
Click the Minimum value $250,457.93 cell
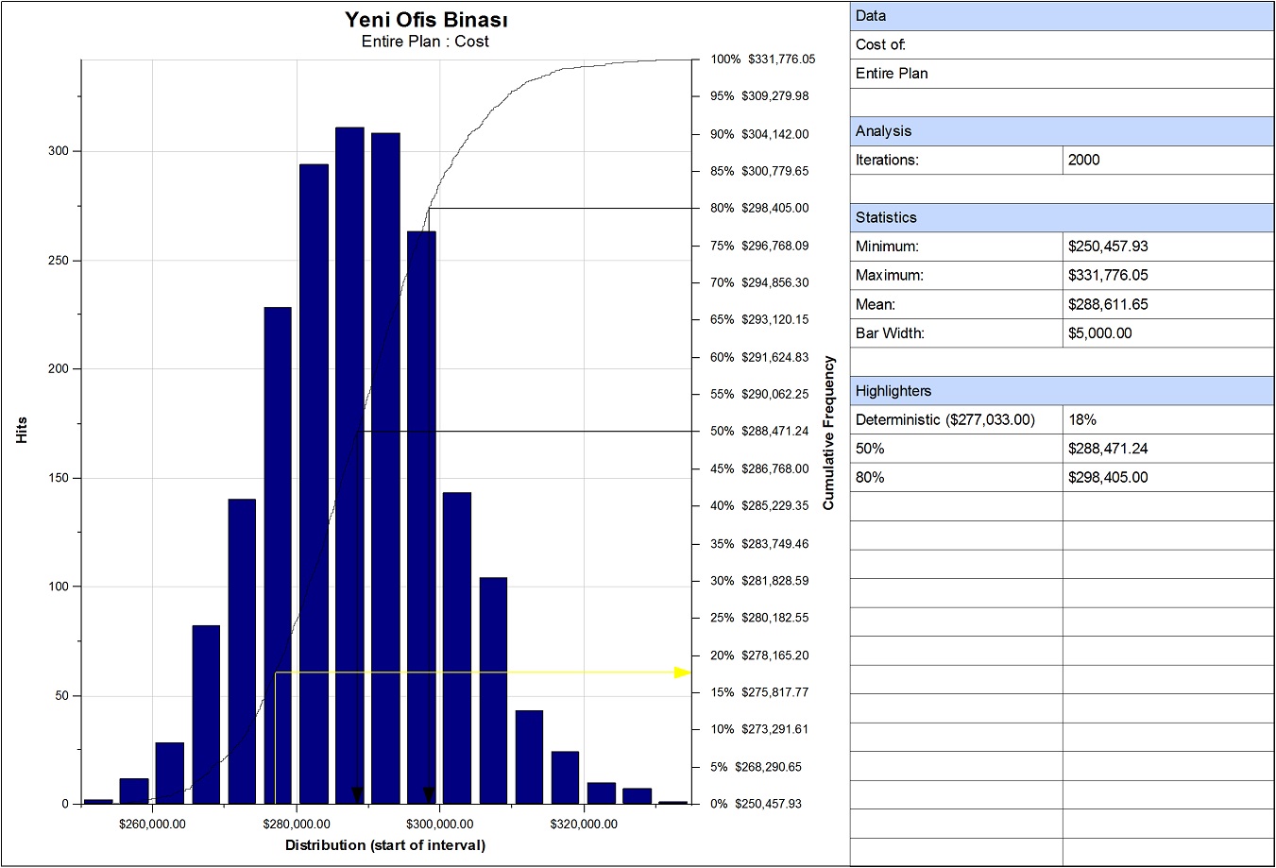[x=1166, y=247]
